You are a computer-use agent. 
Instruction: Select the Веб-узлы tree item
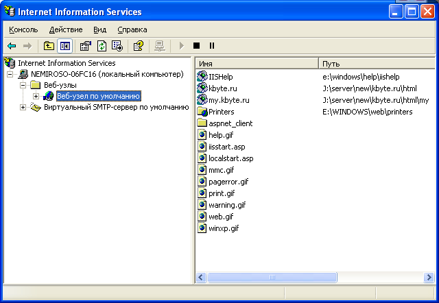tap(60, 85)
